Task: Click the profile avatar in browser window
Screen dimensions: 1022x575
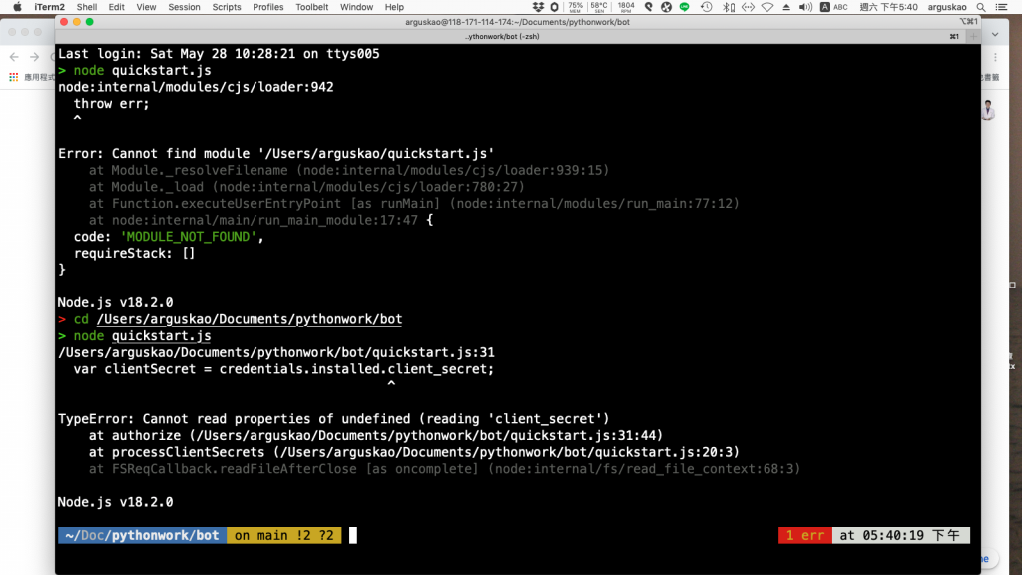Action: pyautogui.click(x=988, y=110)
